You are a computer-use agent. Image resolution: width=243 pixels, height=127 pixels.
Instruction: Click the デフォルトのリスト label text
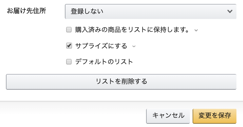(x=104, y=62)
